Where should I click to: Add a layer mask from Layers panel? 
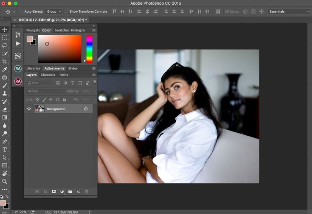pyautogui.click(x=53, y=191)
